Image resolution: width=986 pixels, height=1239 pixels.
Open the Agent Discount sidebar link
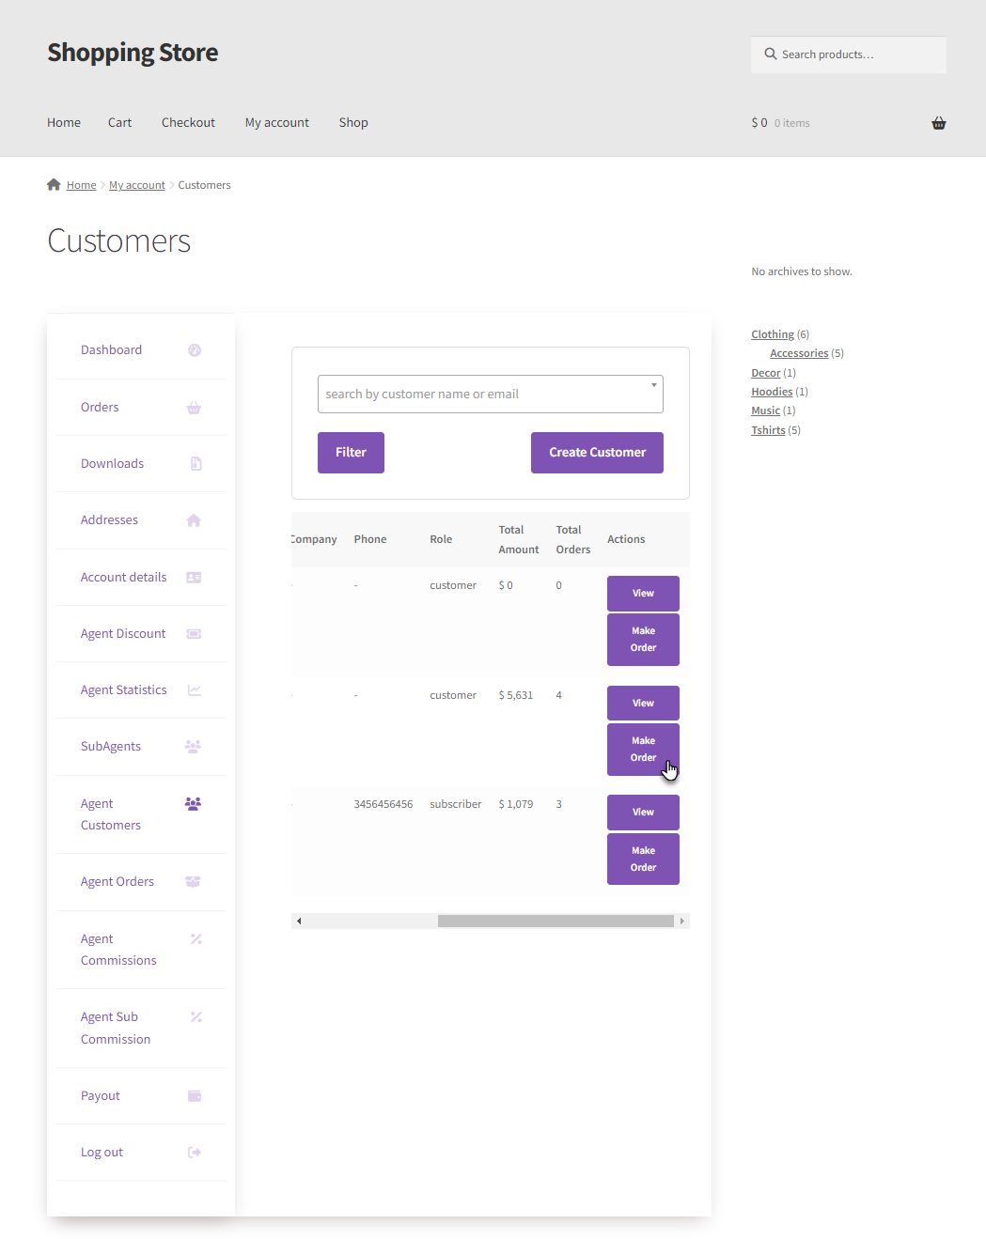(x=123, y=634)
